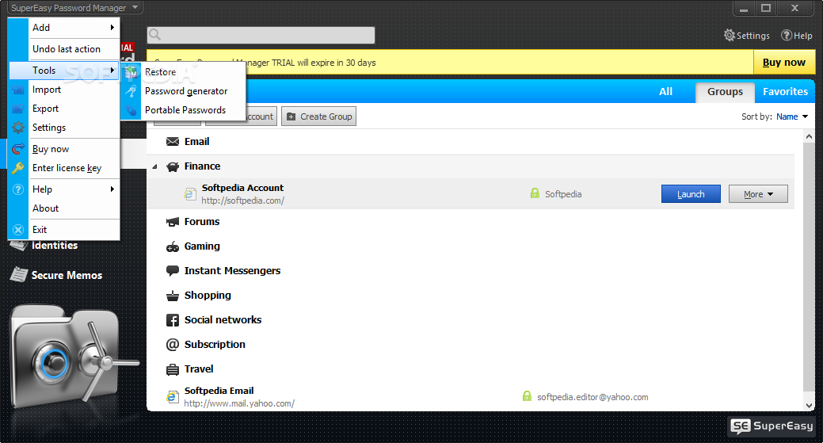Click into the search field

click(x=261, y=35)
